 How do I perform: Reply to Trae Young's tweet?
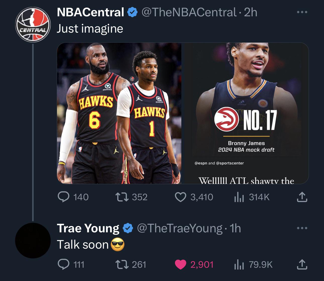(64, 264)
